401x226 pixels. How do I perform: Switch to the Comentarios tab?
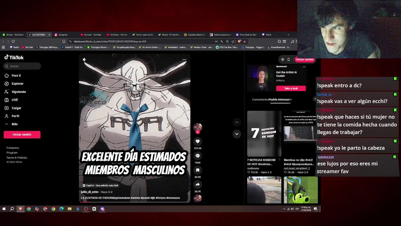click(260, 100)
